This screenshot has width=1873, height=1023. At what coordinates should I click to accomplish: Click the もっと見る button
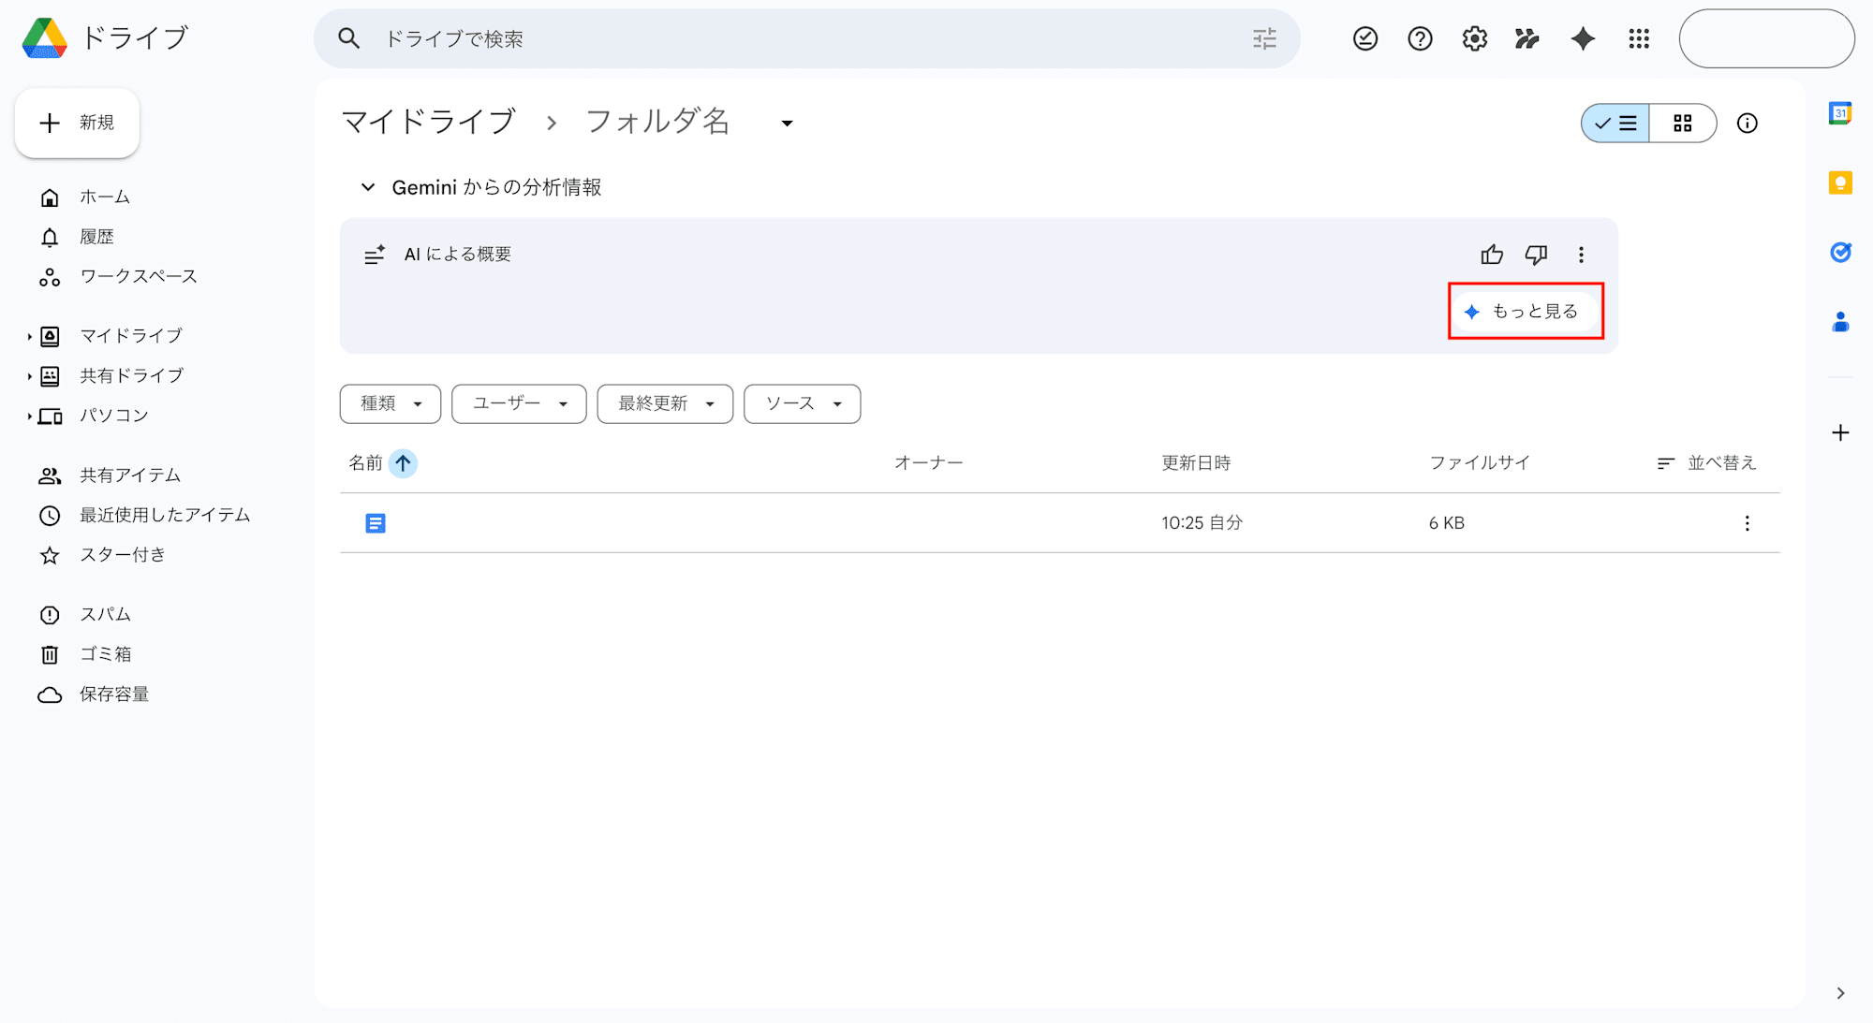coord(1525,311)
